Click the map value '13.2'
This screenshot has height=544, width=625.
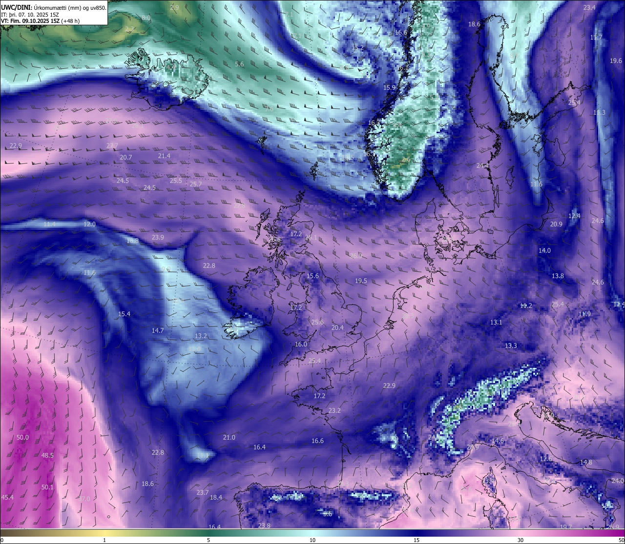pyautogui.click(x=201, y=336)
